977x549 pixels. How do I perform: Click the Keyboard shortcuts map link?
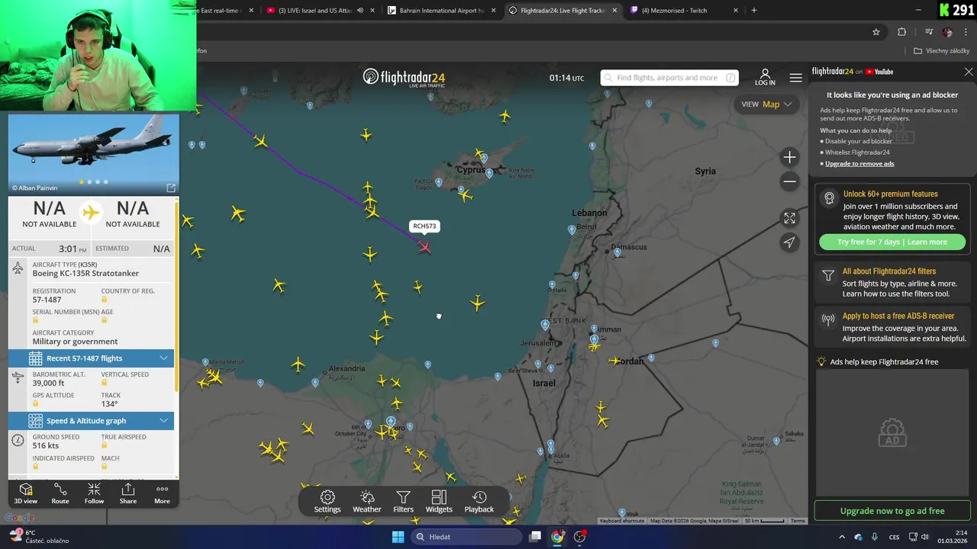tap(622, 521)
